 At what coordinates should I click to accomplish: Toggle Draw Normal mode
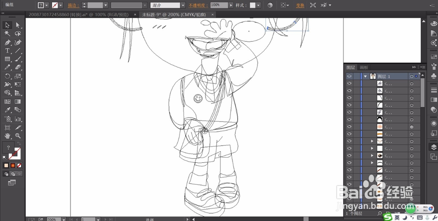click(x=7, y=174)
